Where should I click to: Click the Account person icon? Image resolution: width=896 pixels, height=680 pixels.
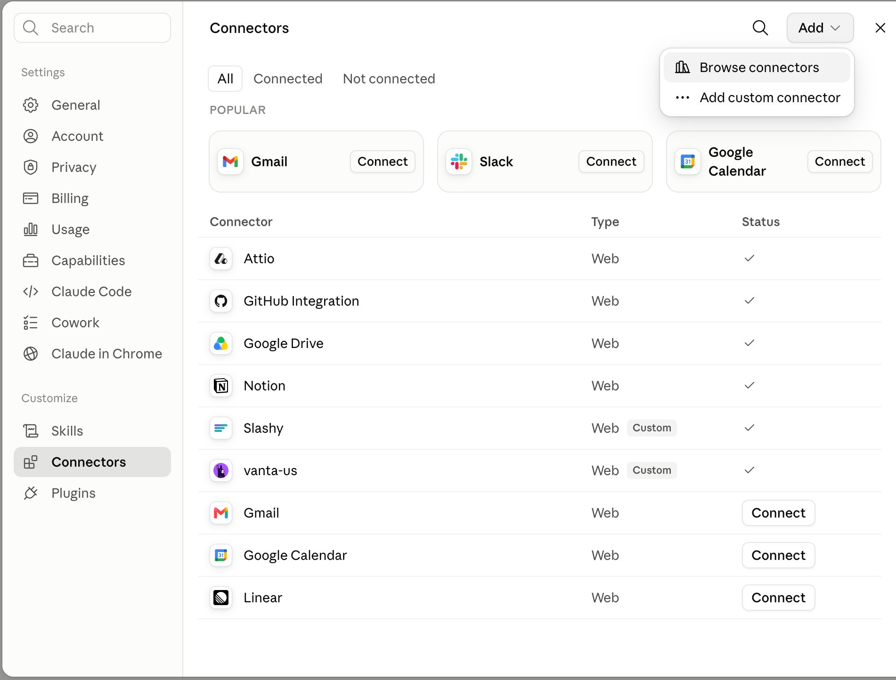pos(31,136)
